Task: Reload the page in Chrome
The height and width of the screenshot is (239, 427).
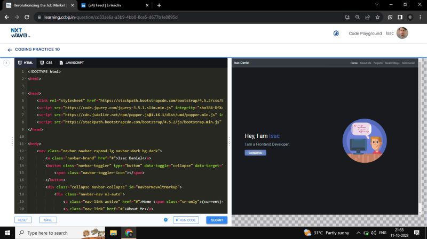Action: pos(28,17)
